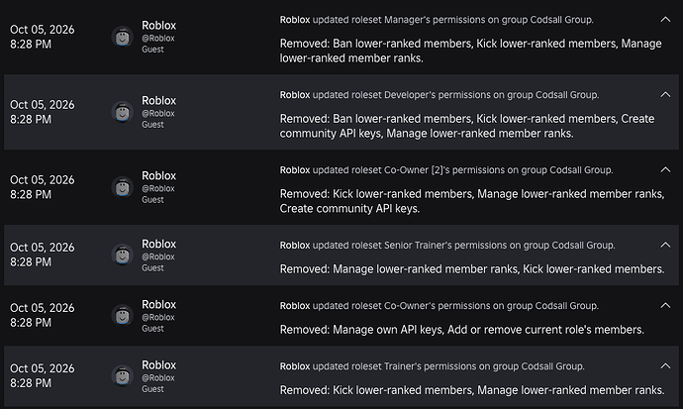The image size is (683, 409).
Task: Collapse the Manager roleset audit entry
Action: point(665,19)
